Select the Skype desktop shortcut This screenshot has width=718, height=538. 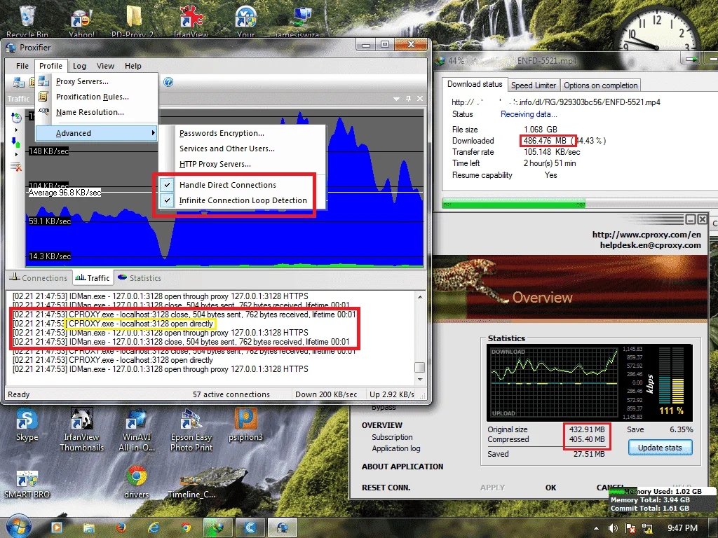(x=27, y=425)
